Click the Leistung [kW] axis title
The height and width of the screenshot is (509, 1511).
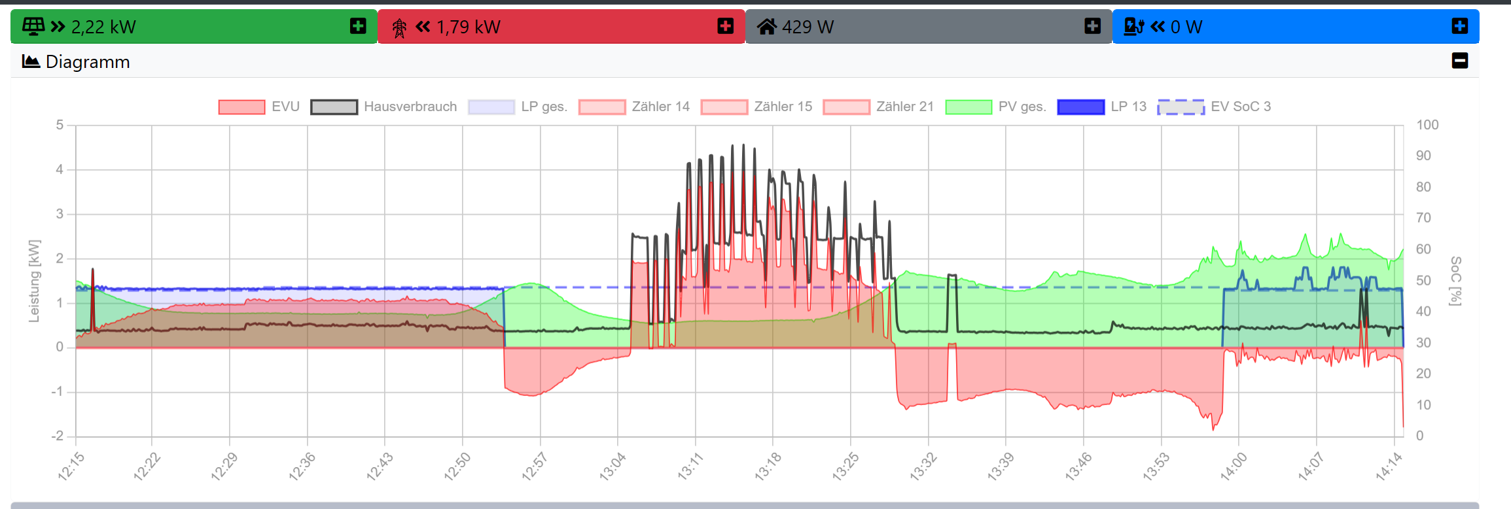point(34,281)
